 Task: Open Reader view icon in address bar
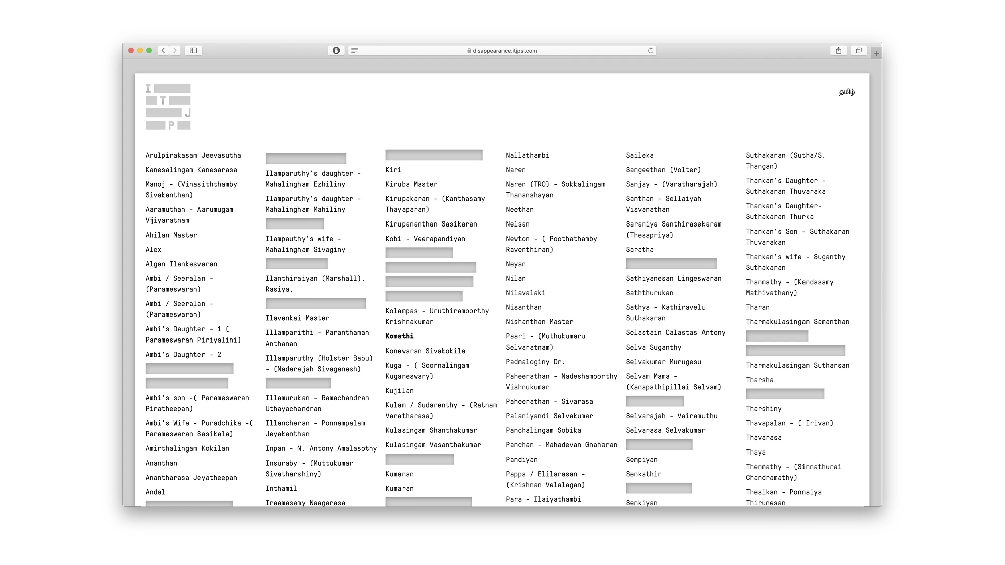[x=355, y=50]
